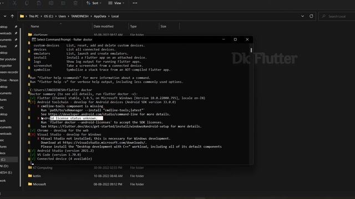Click the kotlin folder icon
The image size is (355, 199).
[30, 176]
